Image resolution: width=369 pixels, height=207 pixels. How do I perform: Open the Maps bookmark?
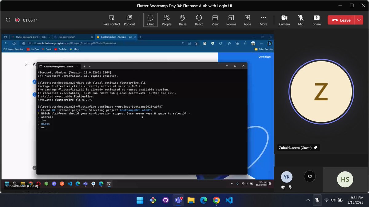pos(74,49)
